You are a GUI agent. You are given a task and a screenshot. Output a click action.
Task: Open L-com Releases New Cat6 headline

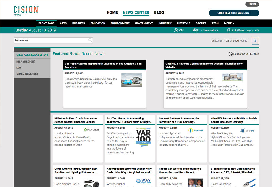click(233, 171)
